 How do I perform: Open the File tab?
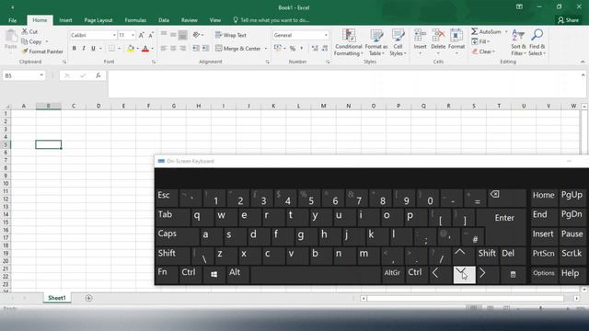click(12, 20)
